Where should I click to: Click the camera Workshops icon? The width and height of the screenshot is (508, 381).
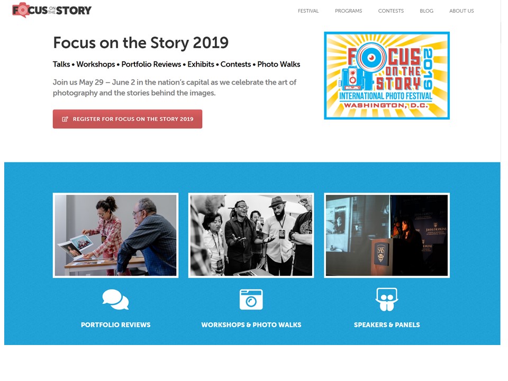(x=251, y=300)
